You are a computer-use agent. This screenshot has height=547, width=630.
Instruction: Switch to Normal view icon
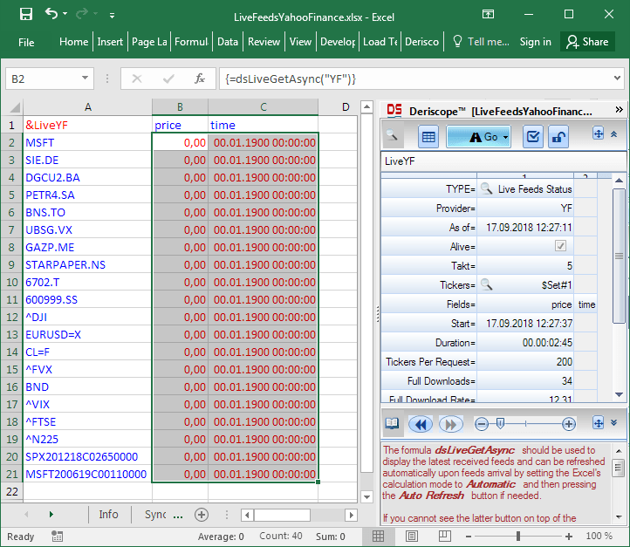tap(378, 536)
